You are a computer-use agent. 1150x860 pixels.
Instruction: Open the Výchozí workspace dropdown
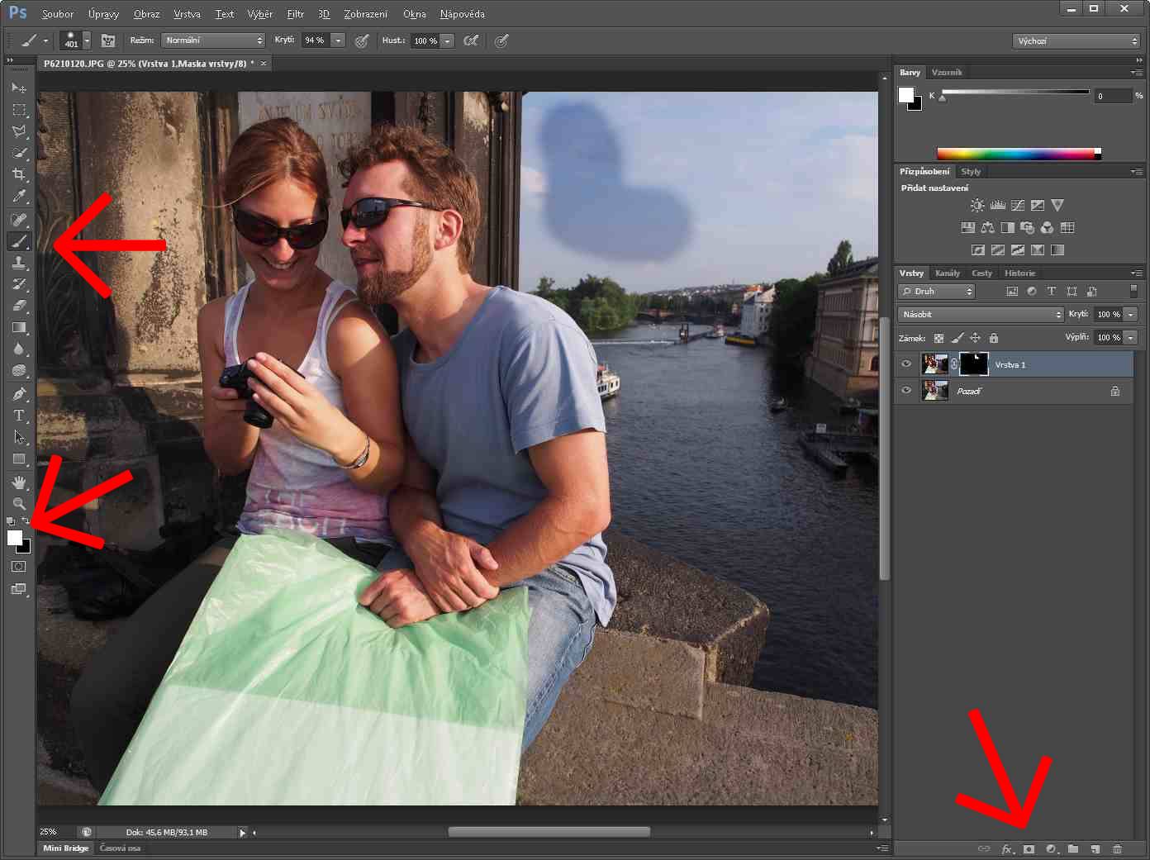click(x=1076, y=40)
